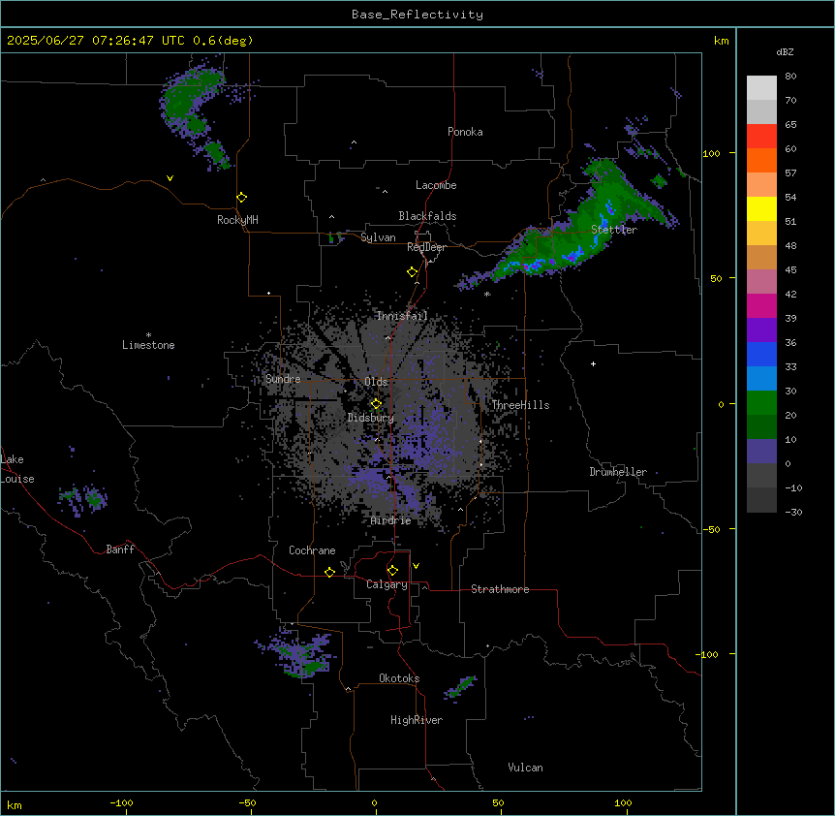Select the magenta swatch in dBZ legend
This screenshot has width=835, height=816.
[x=761, y=305]
